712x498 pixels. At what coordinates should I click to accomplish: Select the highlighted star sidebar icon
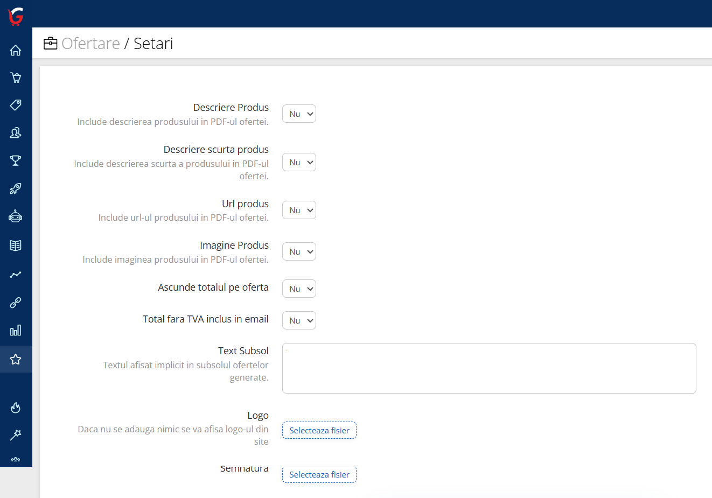(16, 359)
